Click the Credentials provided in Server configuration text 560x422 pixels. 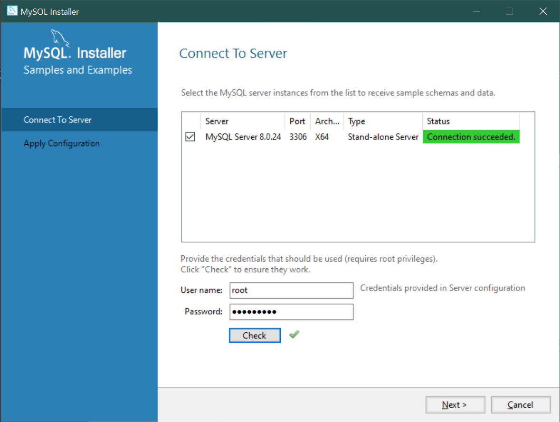pyautogui.click(x=443, y=288)
